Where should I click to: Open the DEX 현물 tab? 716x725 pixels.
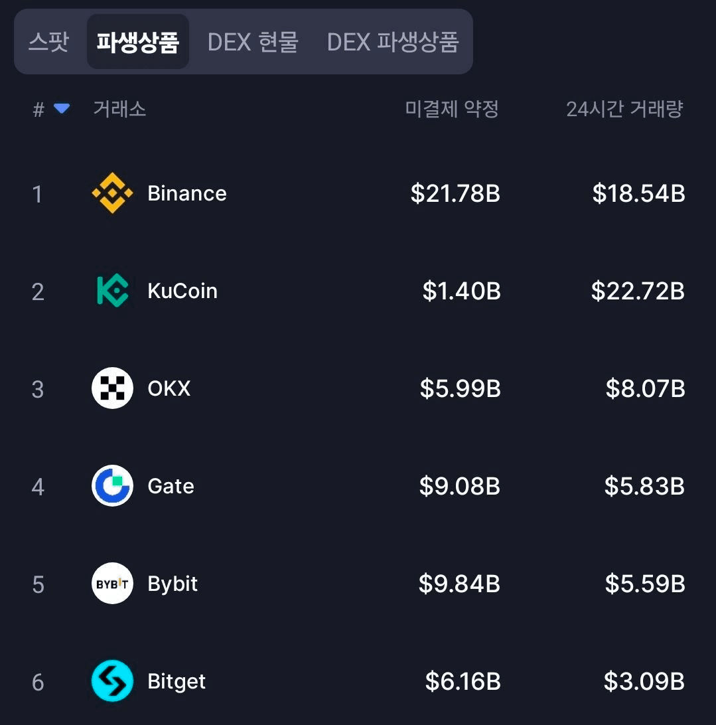coord(253,42)
